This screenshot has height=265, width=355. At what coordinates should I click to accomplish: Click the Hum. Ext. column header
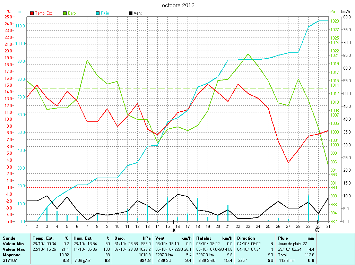click(83, 238)
